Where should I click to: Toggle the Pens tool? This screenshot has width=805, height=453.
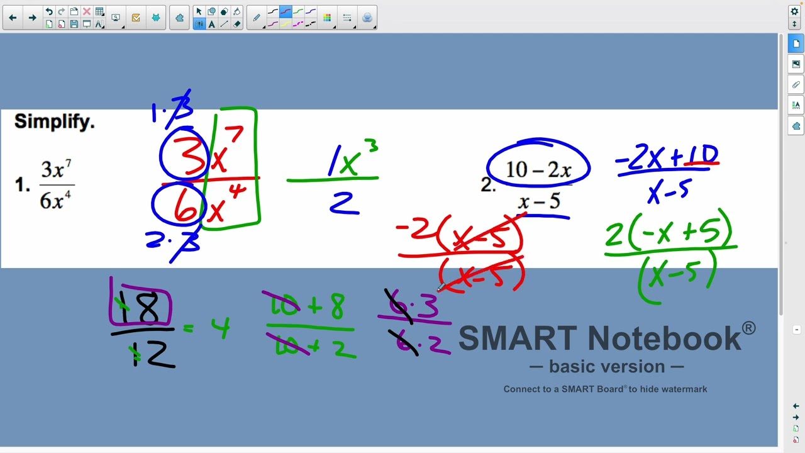[x=199, y=24]
